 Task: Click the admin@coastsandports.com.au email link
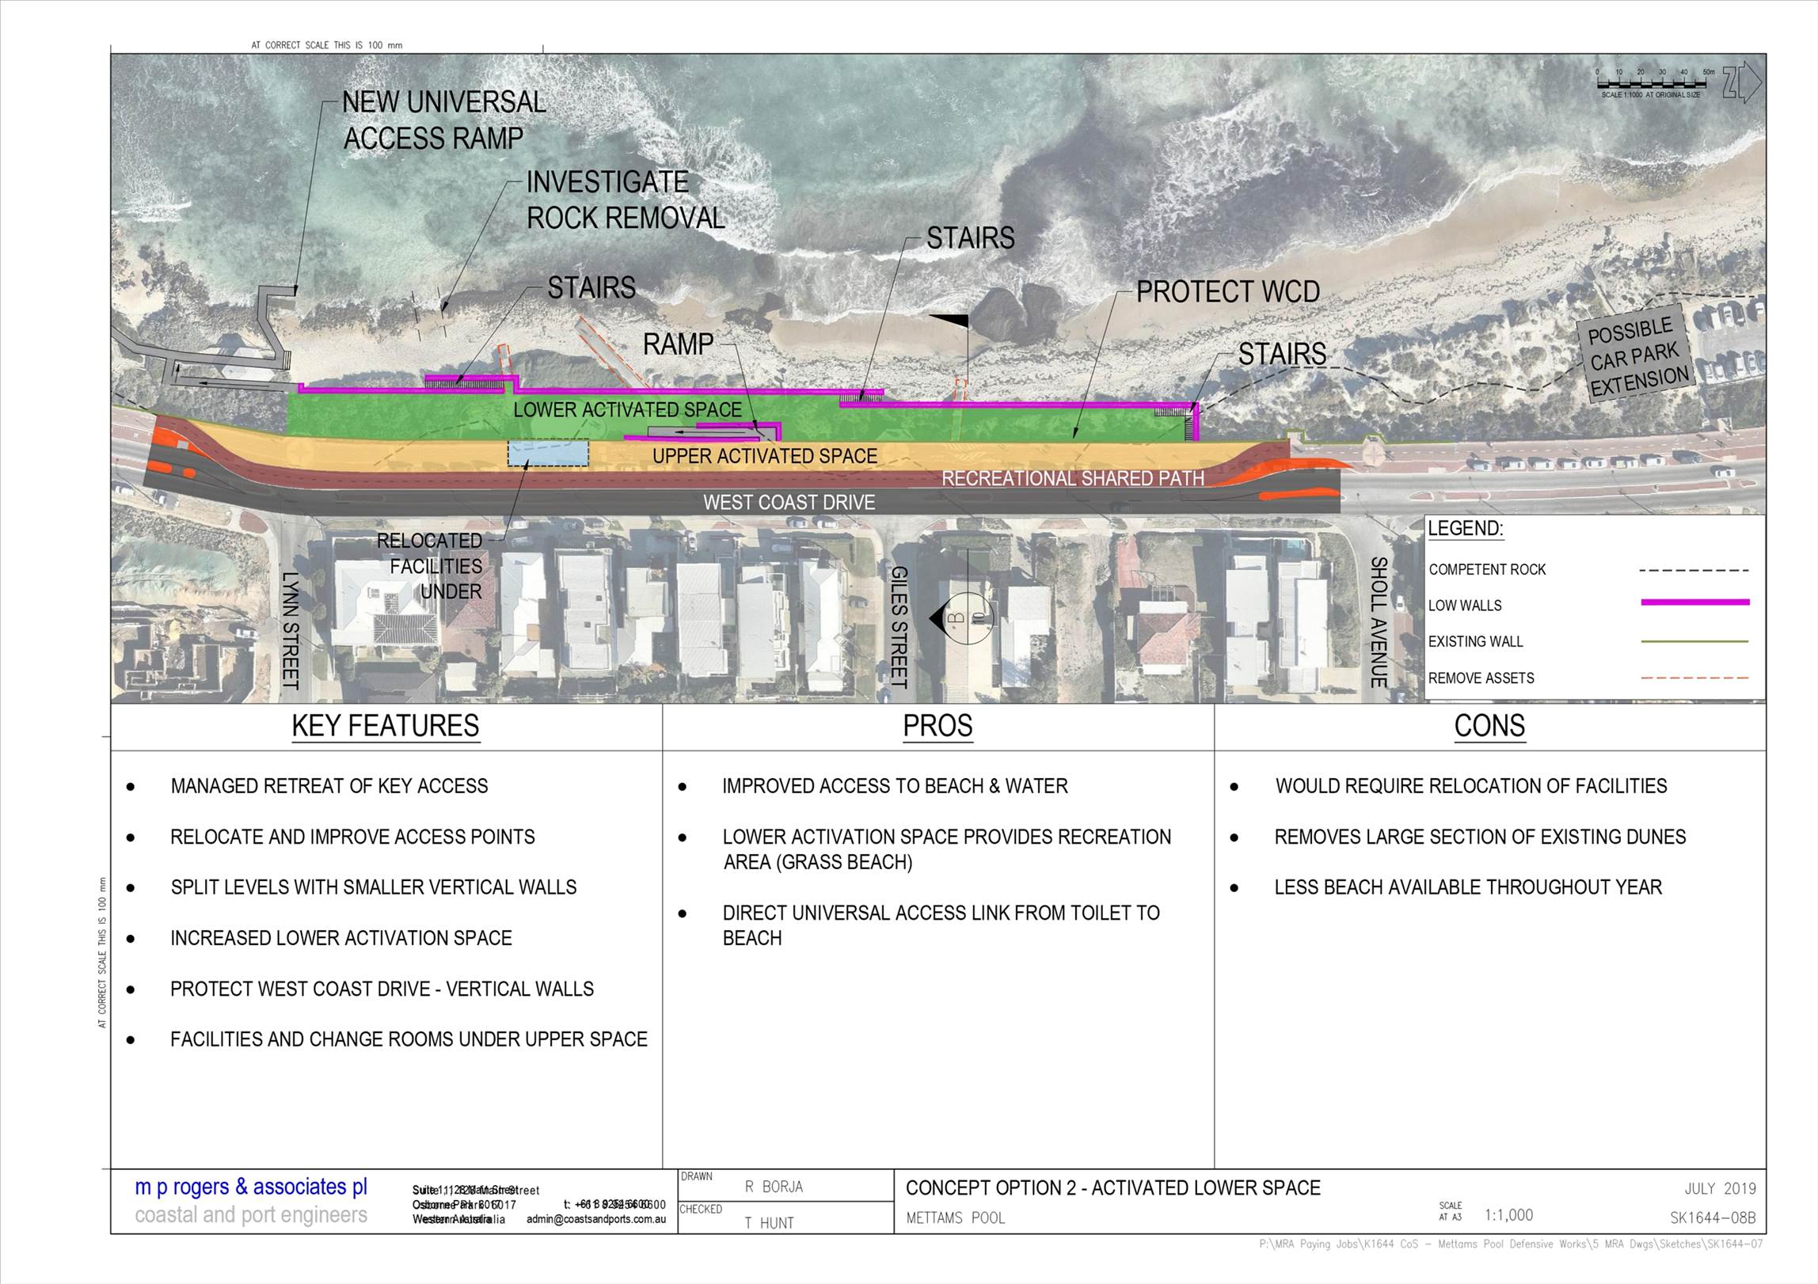coord(595,1220)
